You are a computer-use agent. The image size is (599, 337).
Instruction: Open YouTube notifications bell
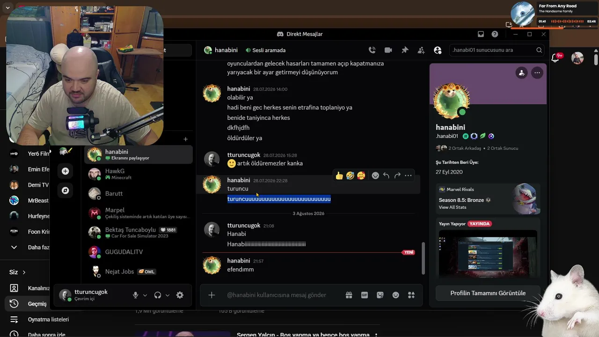555,58
